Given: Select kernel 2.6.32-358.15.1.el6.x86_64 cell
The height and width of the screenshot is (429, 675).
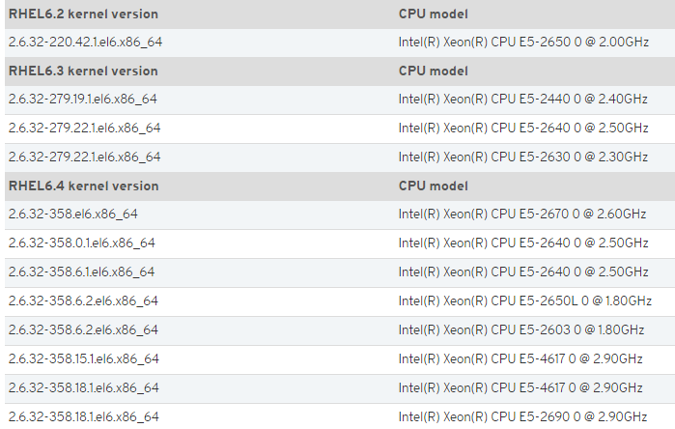Looking at the screenshot, I should pyautogui.click(x=83, y=359).
